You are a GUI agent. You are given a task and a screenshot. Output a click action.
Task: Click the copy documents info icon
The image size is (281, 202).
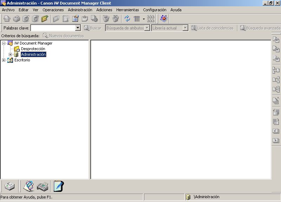pos(94,19)
